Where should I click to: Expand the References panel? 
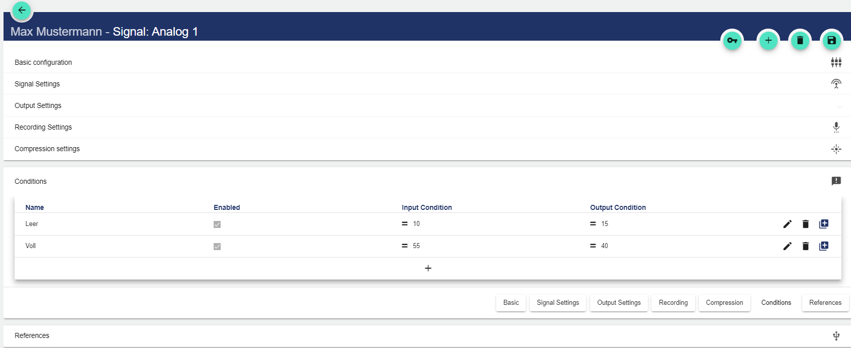click(x=32, y=335)
